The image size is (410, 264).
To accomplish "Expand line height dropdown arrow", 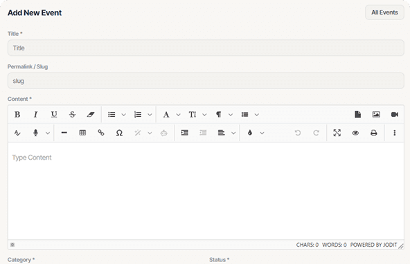I will 257,115.
